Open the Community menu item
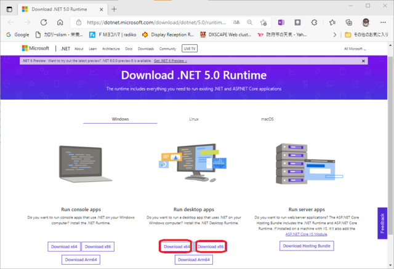394x269 pixels. pyautogui.click(x=167, y=49)
